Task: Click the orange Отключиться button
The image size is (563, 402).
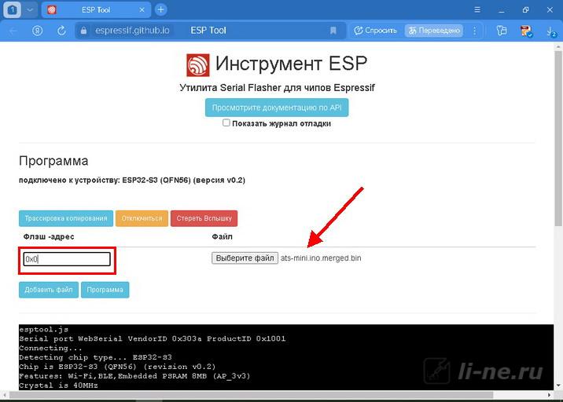Action: pyautogui.click(x=142, y=218)
